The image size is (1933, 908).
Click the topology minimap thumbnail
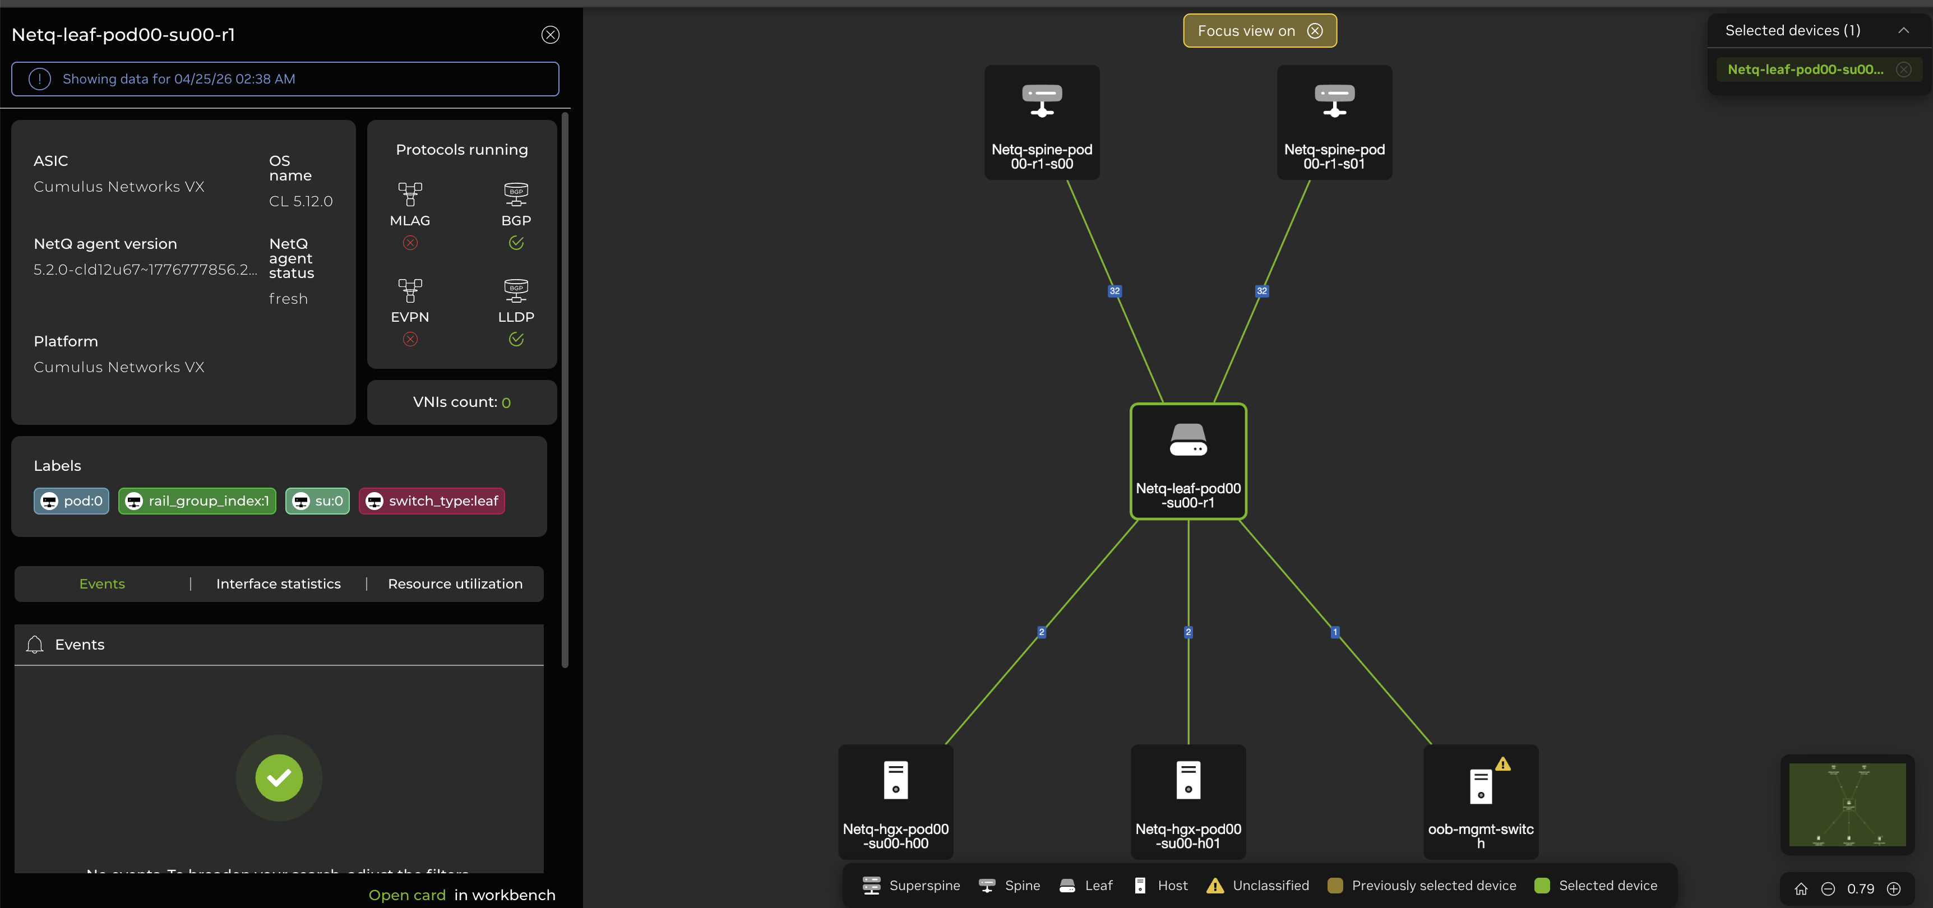(x=1847, y=804)
